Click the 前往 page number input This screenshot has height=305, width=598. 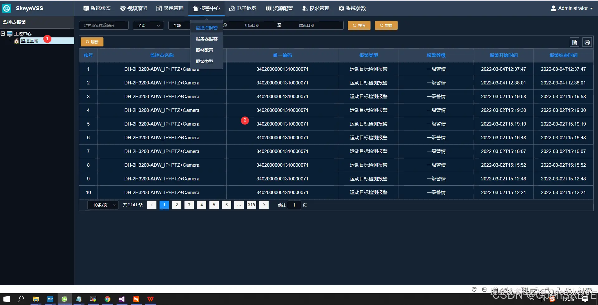294,205
